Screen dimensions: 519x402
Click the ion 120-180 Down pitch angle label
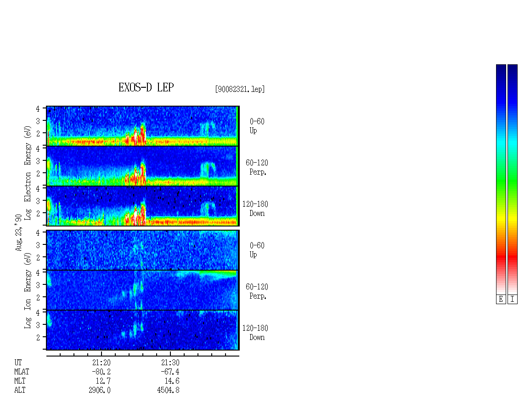[x=255, y=333]
